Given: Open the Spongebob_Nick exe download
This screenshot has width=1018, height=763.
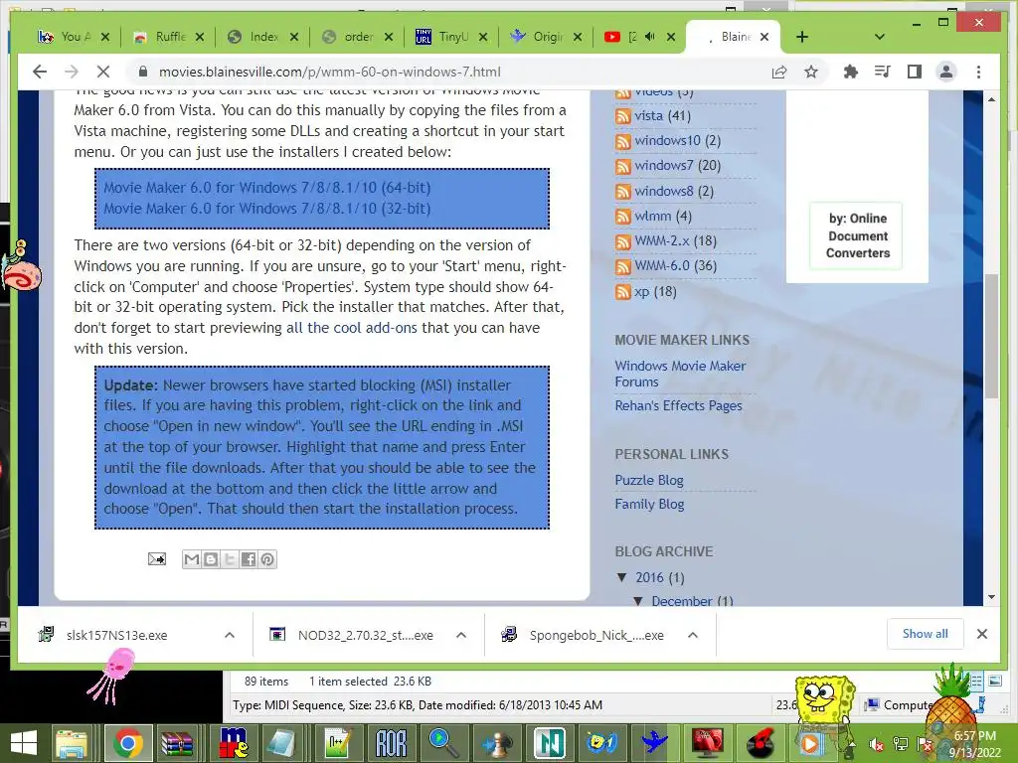Looking at the screenshot, I should (x=596, y=635).
